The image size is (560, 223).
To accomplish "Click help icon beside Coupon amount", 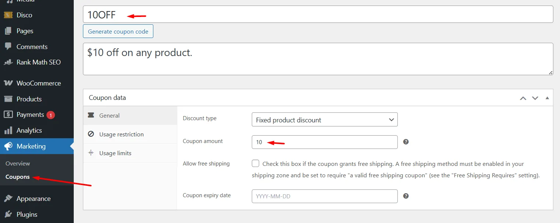I will [406, 142].
